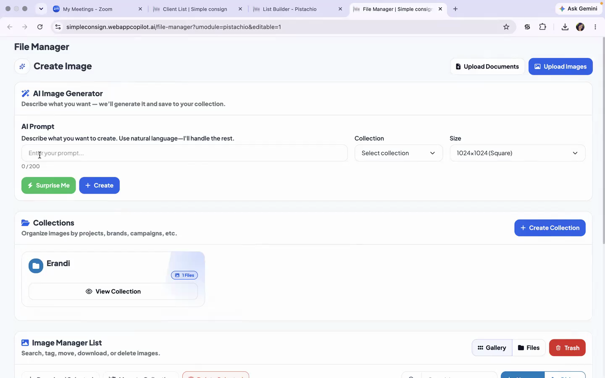Click the page vertical scrollbar
Image resolution: width=605 pixels, height=378 pixels.
tap(603, 141)
